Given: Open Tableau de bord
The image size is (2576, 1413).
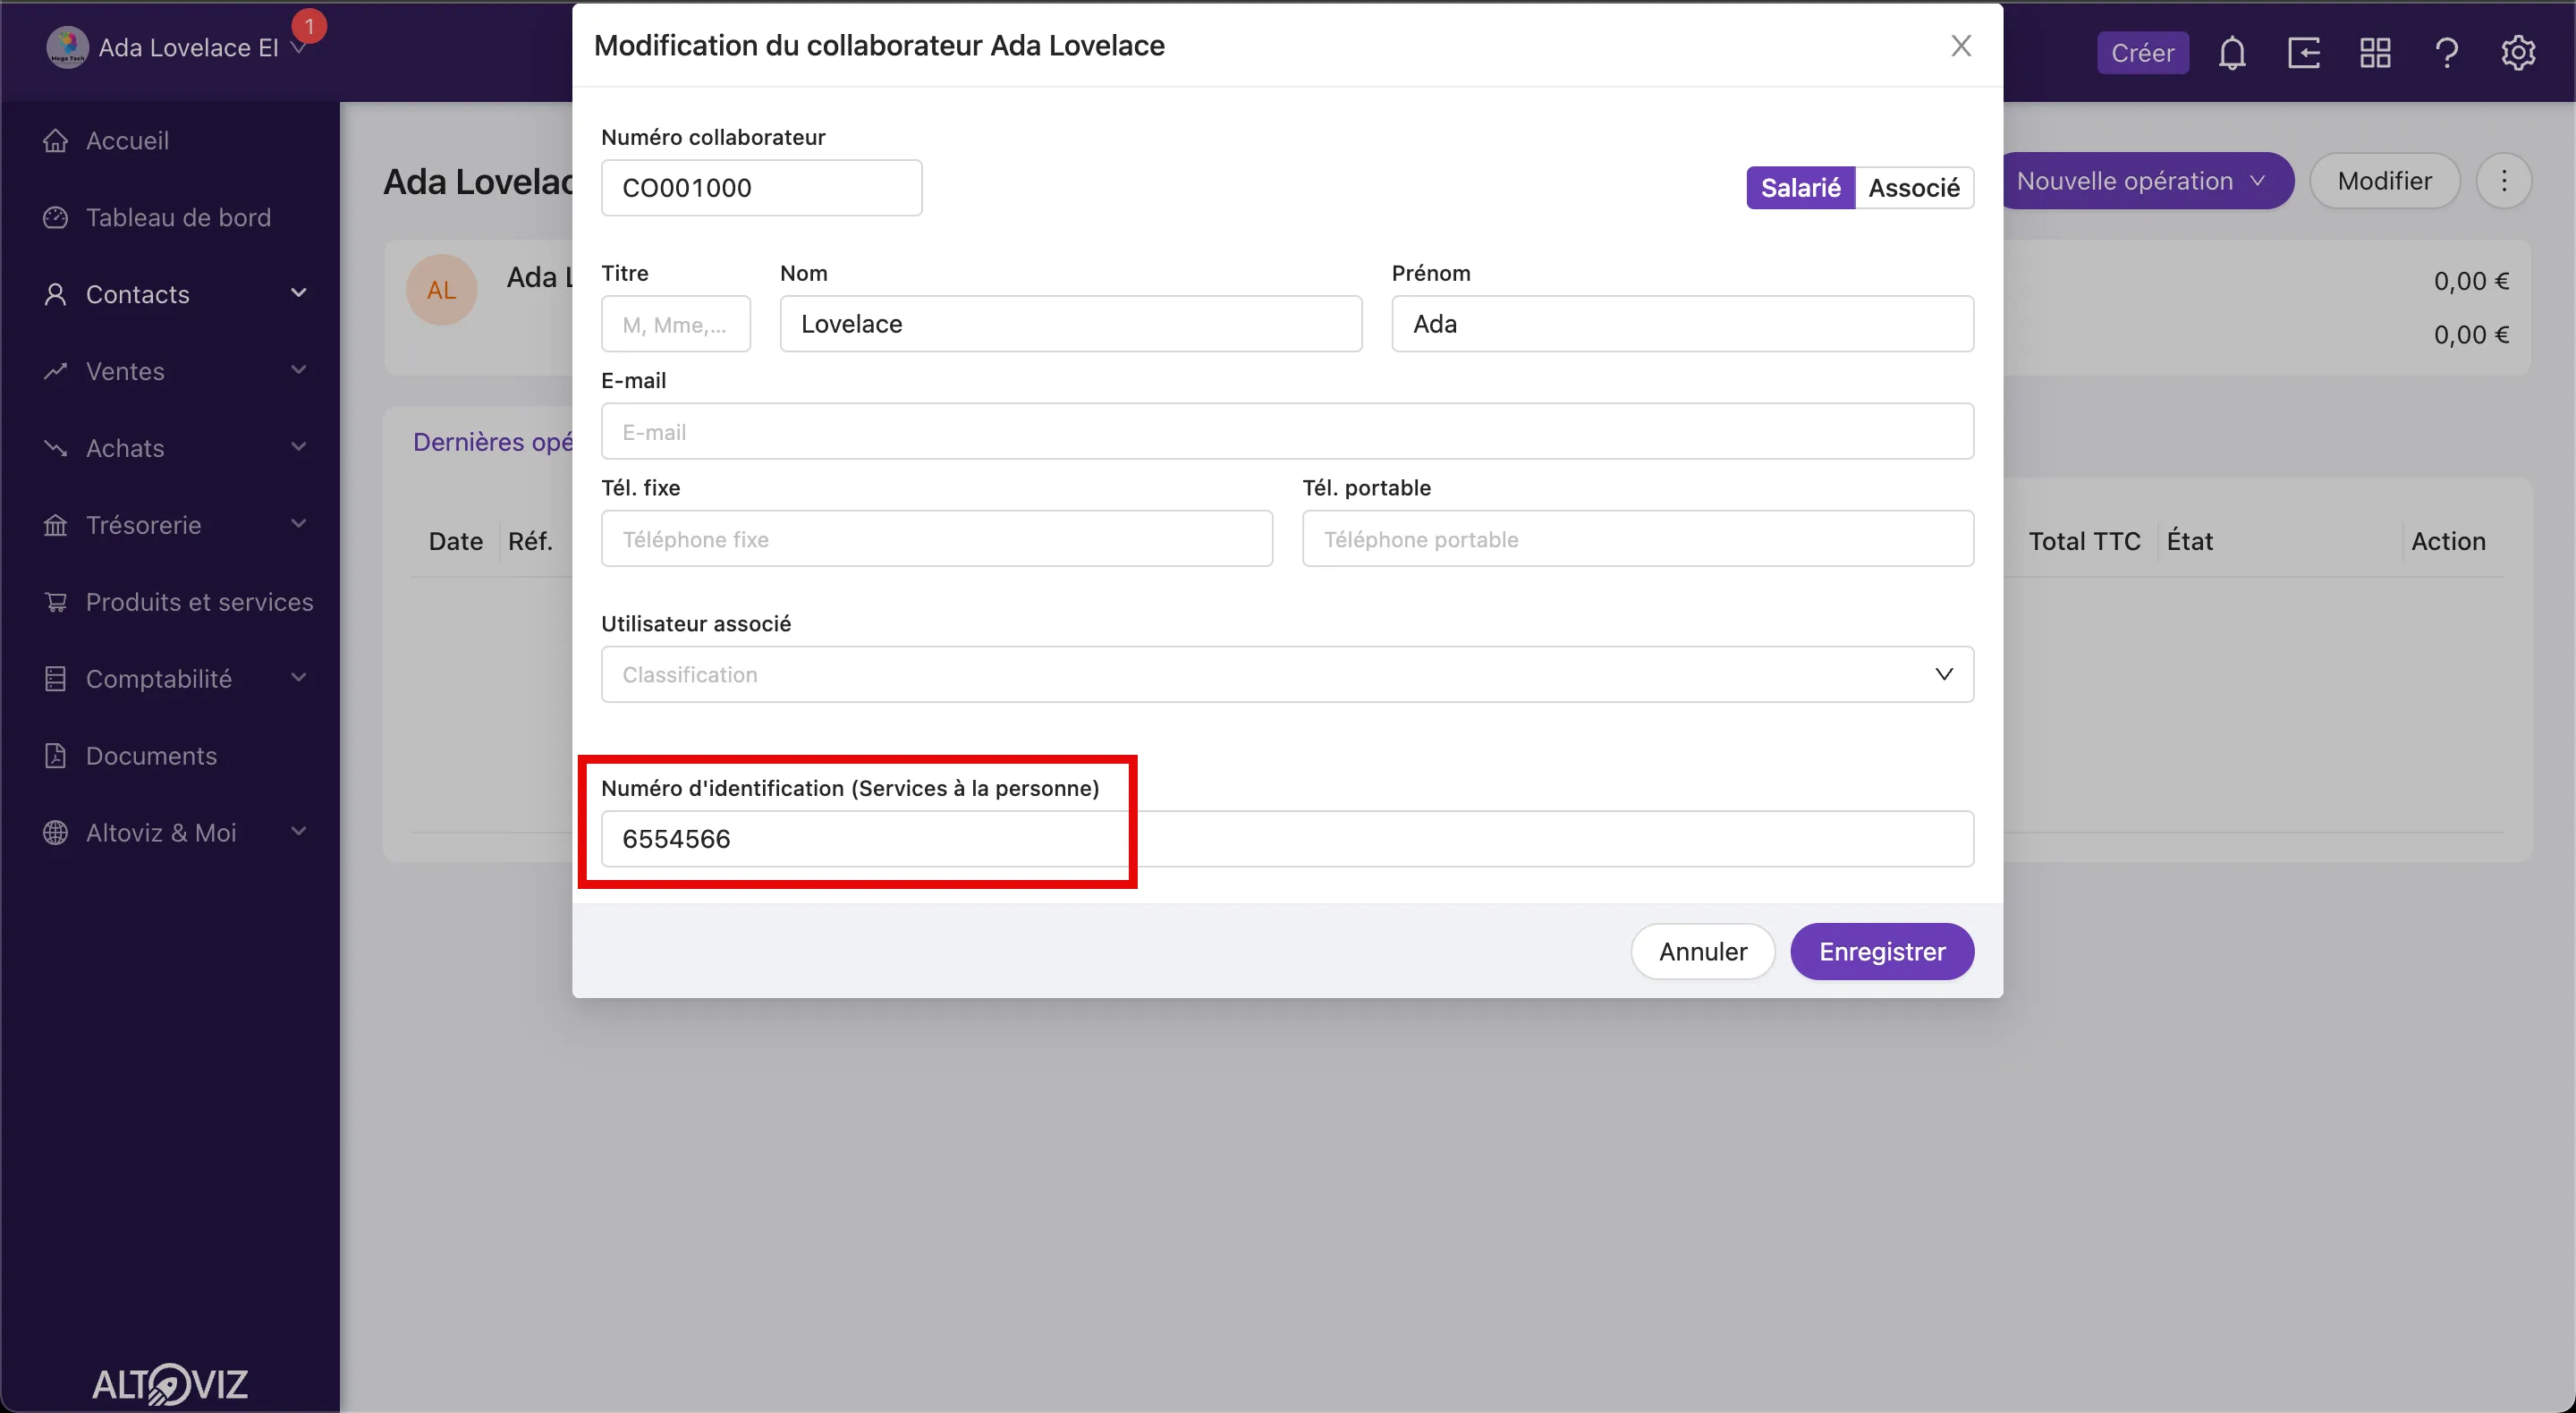Looking at the screenshot, I should pyautogui.click(x=178, y=218).
